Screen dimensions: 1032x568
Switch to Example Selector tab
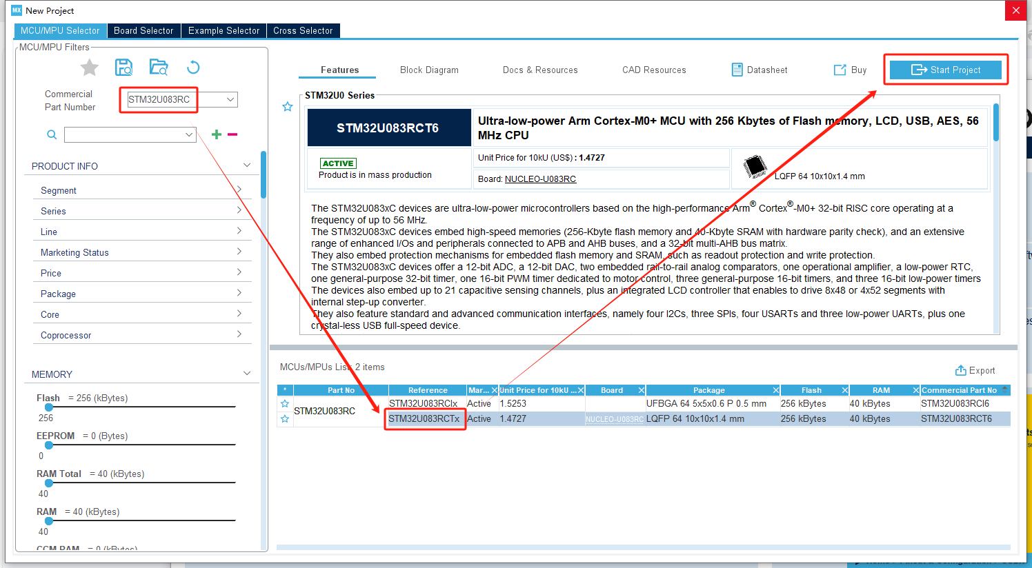click(224, 30)
